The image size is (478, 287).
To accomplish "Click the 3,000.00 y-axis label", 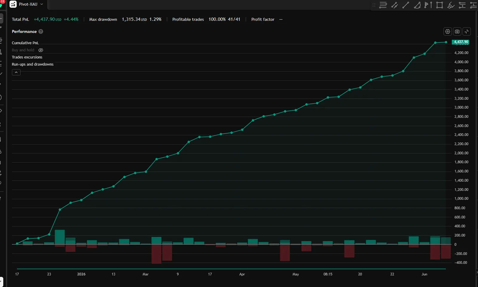I will pyautogui.click(x=461, y=107).
